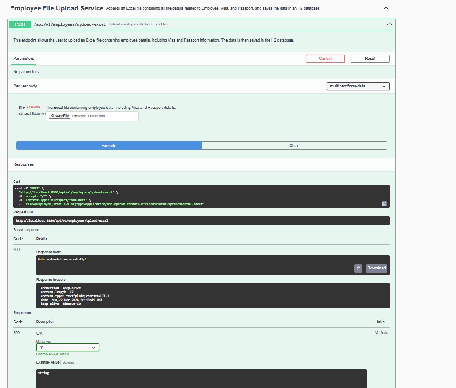Click the 'Request body' label
The height and width of the screenshot is (388, 456).
point(25,86)
